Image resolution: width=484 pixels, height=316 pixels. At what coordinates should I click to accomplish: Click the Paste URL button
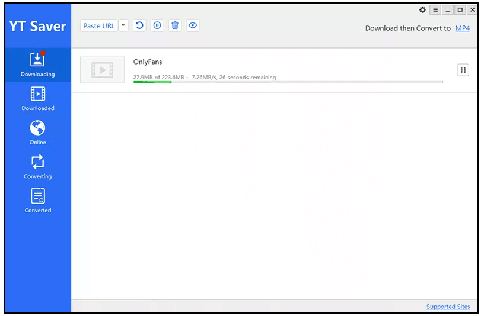[x=99, y=25]
